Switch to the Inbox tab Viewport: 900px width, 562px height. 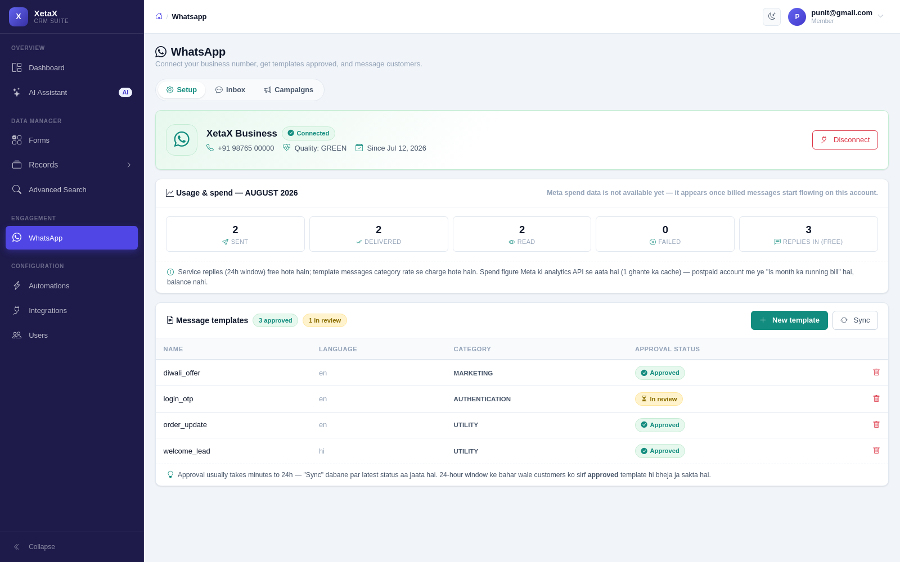tap(230, 90)
